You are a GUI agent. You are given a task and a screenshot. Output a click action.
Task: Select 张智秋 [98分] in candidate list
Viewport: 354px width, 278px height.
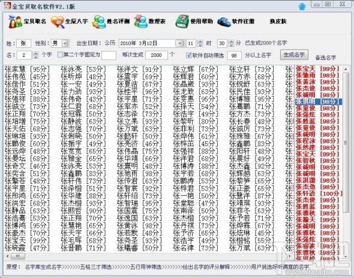[x=317, y=161]
